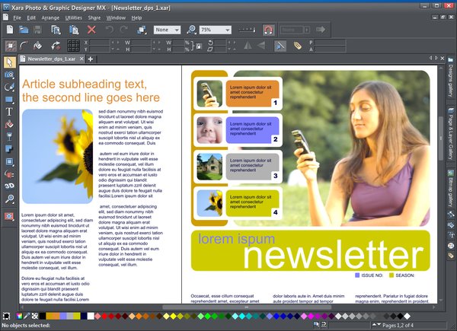Image resolution: width=457 pixels, height=331 pixels.
Task: Open a file with folder icon
Action: 24,30
